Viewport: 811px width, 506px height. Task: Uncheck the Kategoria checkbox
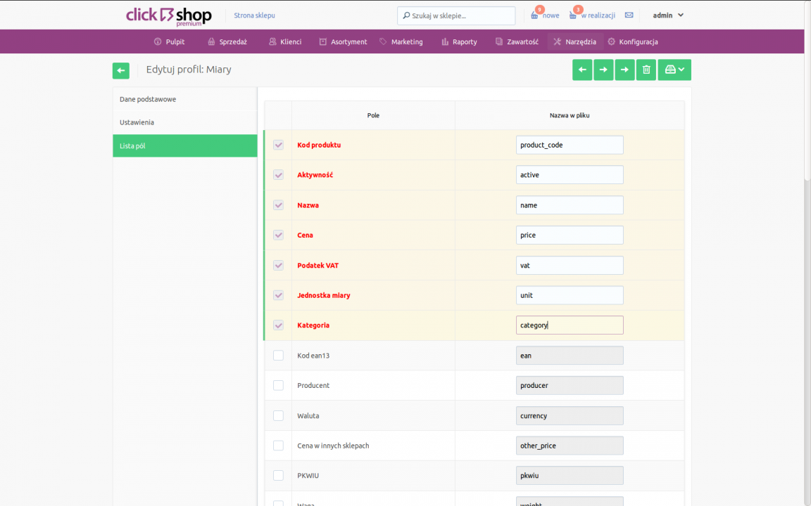(278, 325)
